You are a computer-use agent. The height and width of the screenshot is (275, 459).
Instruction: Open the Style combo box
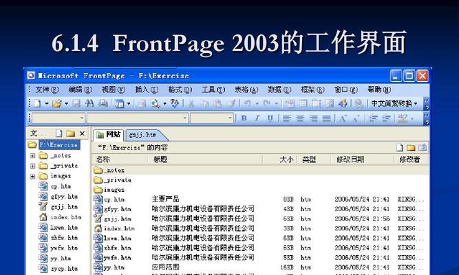click(58, 118)
